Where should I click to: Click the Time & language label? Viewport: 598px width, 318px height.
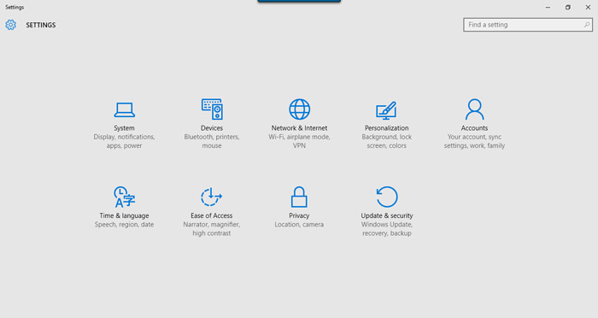[125, 215]
